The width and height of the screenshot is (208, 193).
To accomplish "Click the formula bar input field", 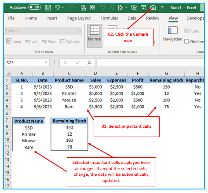I will 150,63.
